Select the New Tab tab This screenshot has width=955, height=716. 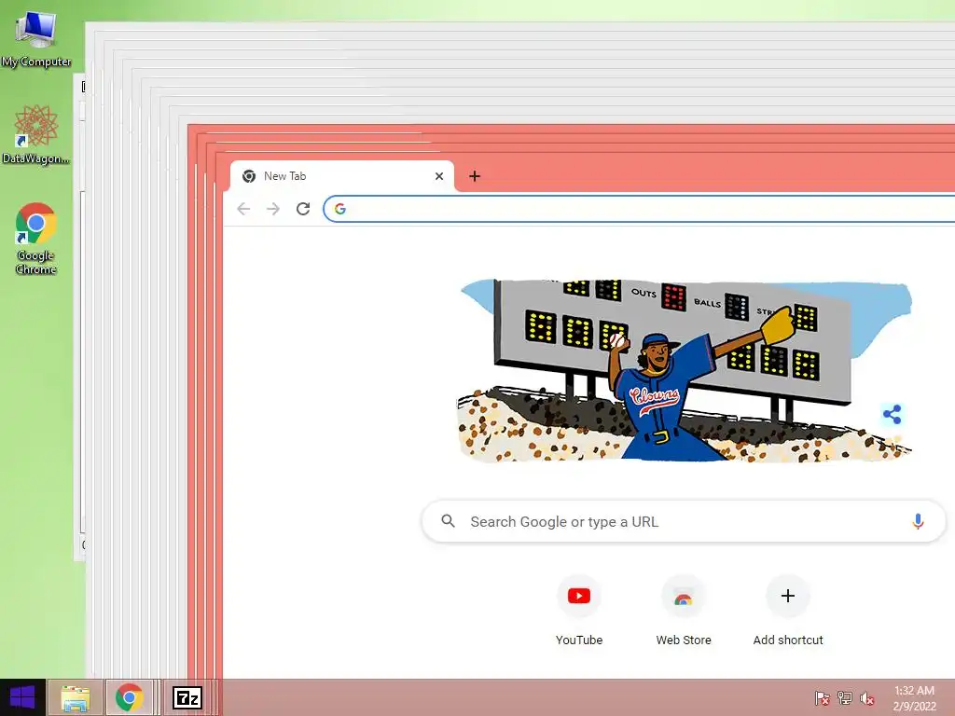pyautogui.click(x=341, y=176)
